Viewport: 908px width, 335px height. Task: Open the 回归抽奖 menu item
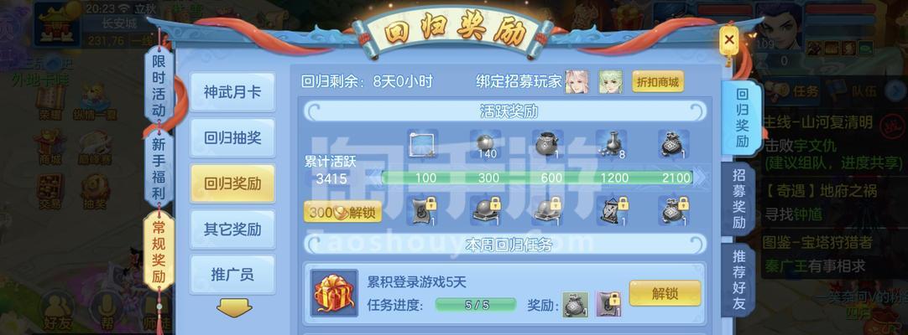(232, 138)
